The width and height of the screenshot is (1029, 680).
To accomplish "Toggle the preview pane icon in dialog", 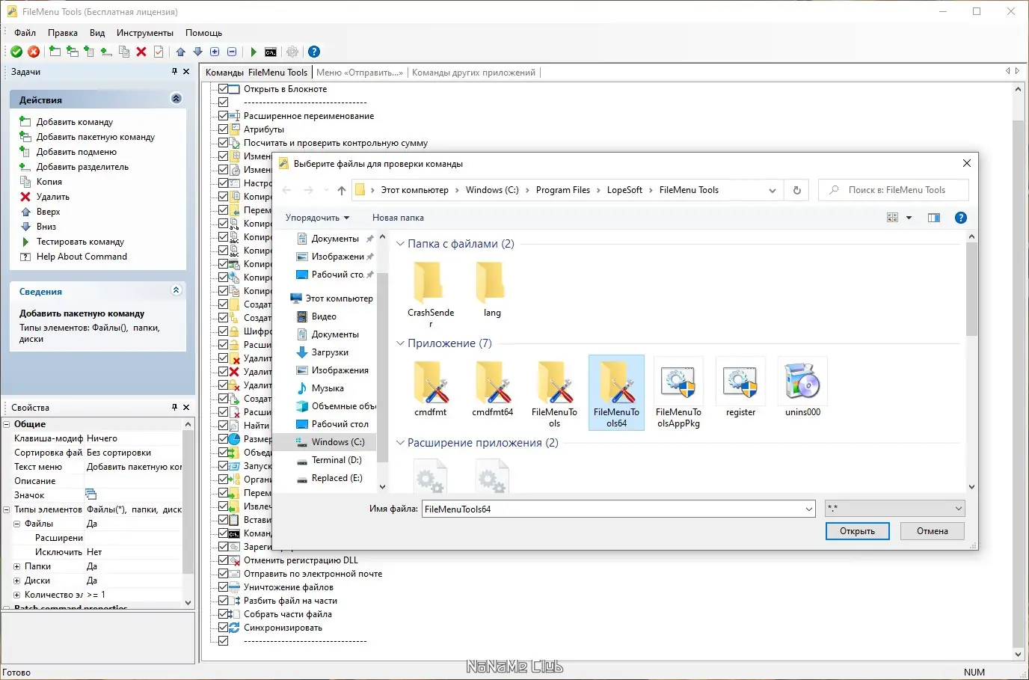I will pos(934,218).
